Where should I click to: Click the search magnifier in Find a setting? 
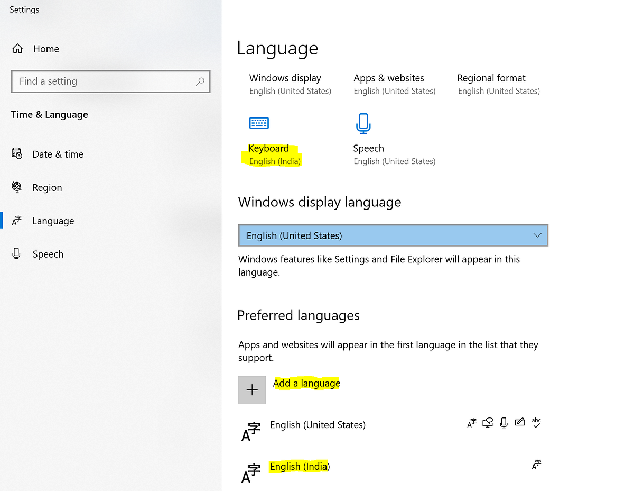coord(200,81)
